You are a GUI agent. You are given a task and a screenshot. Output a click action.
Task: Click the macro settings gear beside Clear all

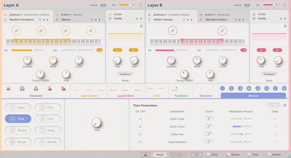(x=284, y=105)
